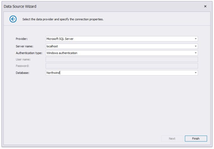Click the greyed-out Next button
214x149 pixels.
[x=172, y=139]
